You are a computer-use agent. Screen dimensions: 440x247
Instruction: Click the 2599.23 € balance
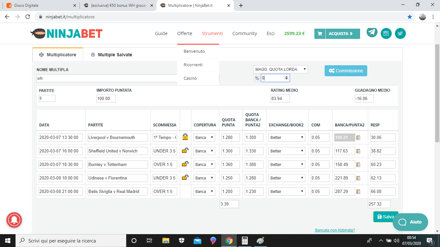point(294,33)
